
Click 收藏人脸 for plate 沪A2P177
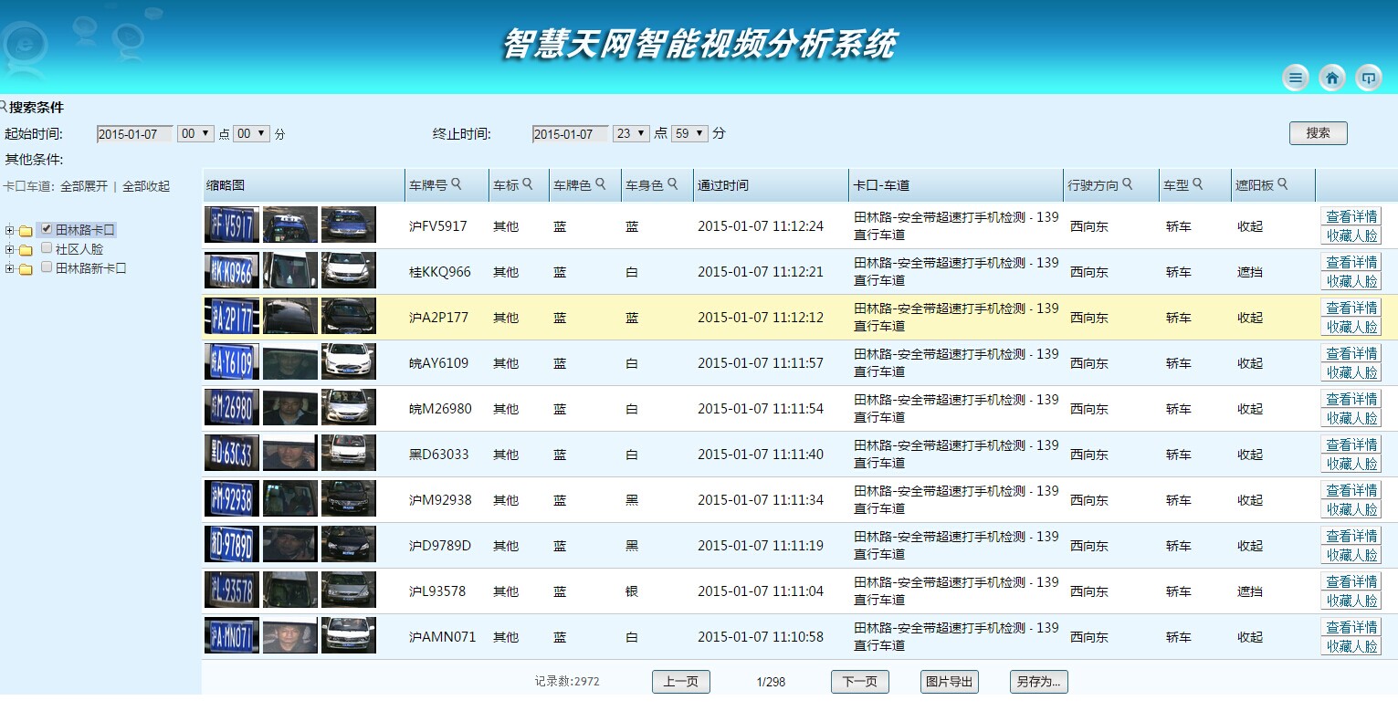pyautogui.click(x=1351, y=327)
